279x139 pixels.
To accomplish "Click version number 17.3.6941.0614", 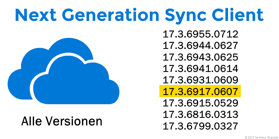I will click(200, 69).
